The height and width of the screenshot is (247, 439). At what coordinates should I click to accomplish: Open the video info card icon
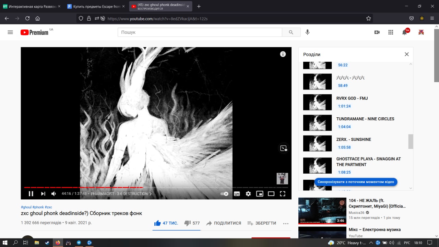click(x=283, y=54)
